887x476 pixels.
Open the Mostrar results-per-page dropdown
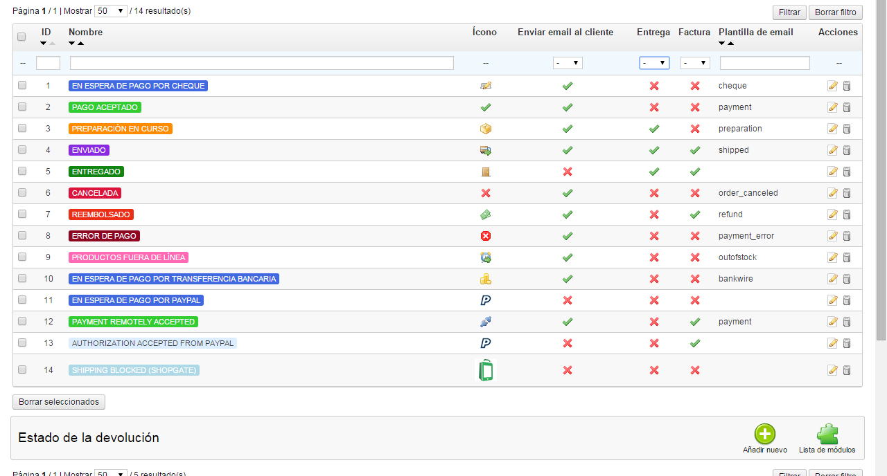(x=111, y=11)
